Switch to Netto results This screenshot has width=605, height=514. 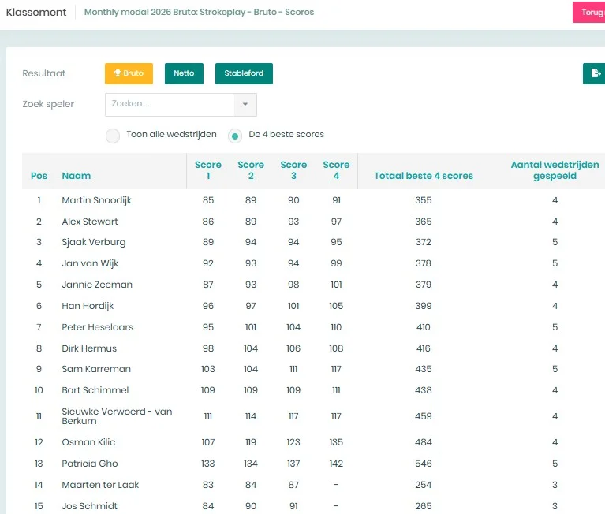(184, 73)
